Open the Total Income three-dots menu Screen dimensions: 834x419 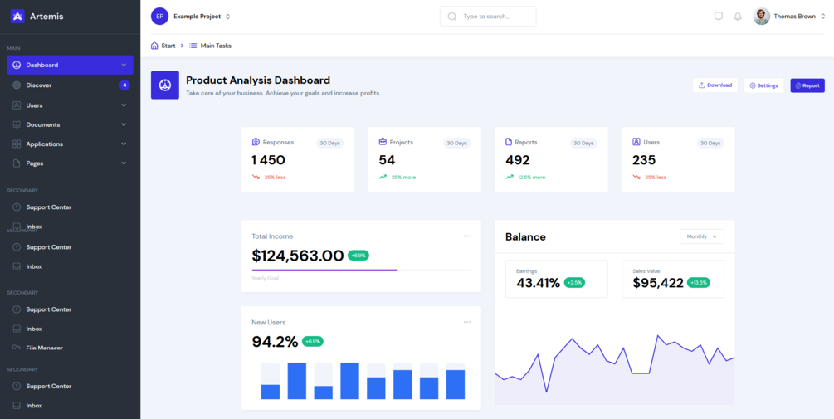click(467, 236)
